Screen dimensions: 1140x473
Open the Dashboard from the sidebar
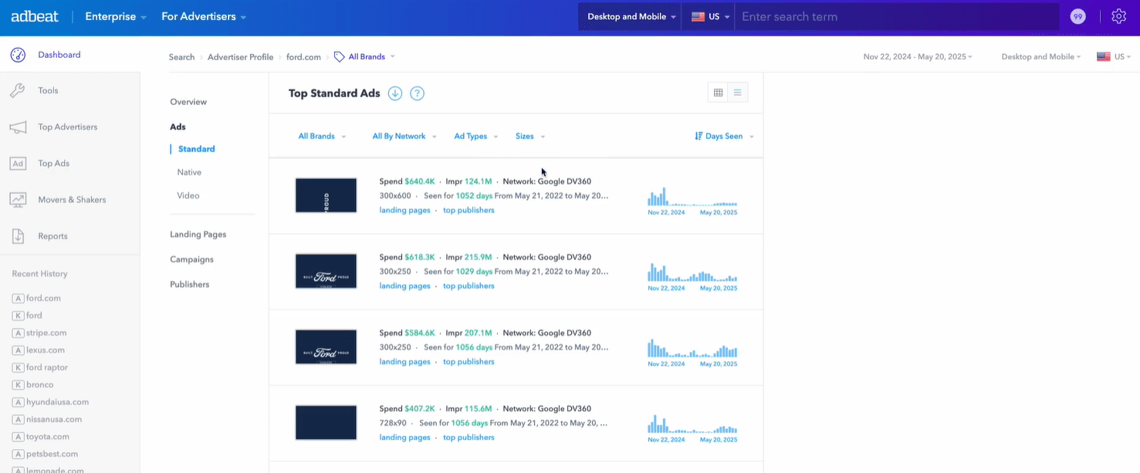click(59, 54)
